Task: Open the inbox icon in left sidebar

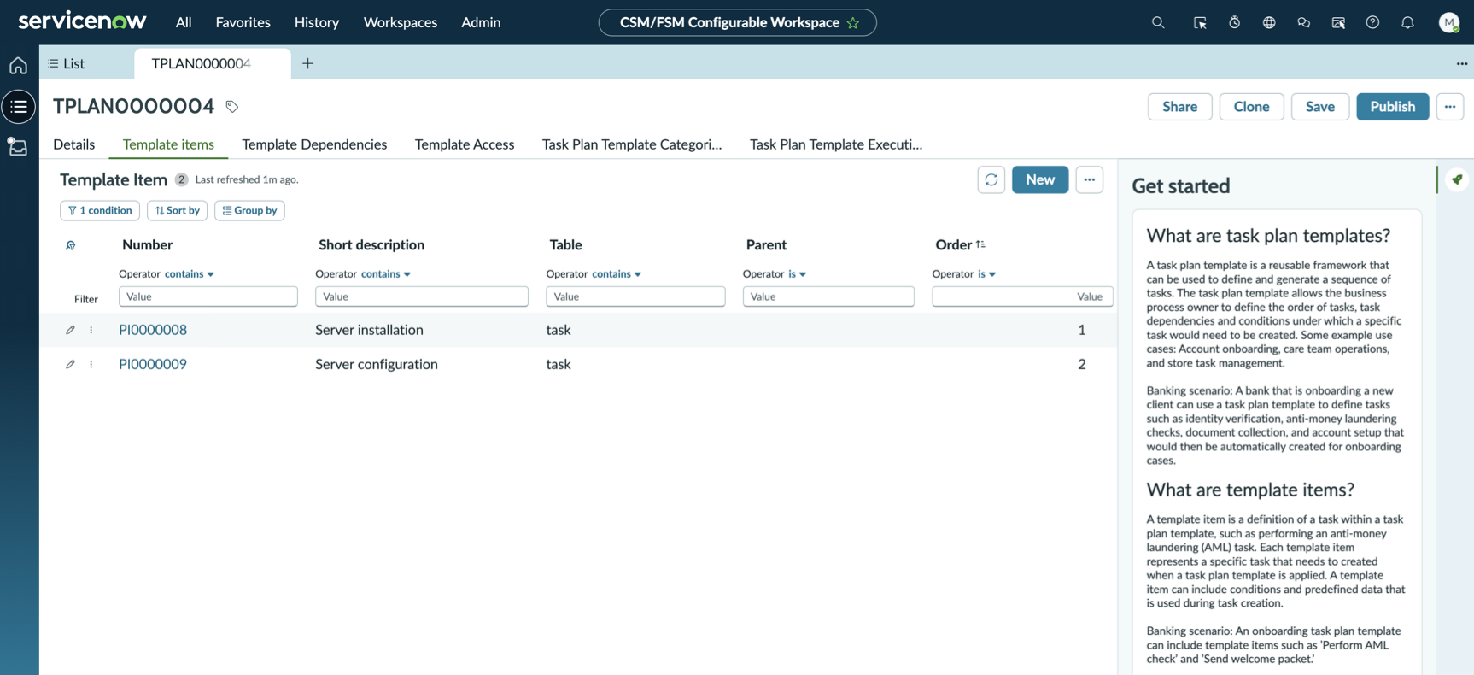Action: (x=18, y=147)
